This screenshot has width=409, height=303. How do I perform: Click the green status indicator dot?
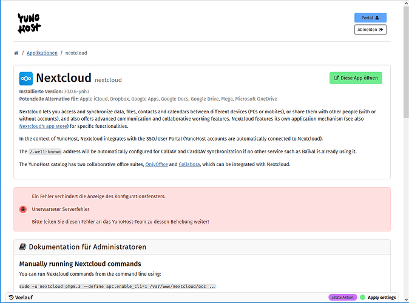(363, 298)
